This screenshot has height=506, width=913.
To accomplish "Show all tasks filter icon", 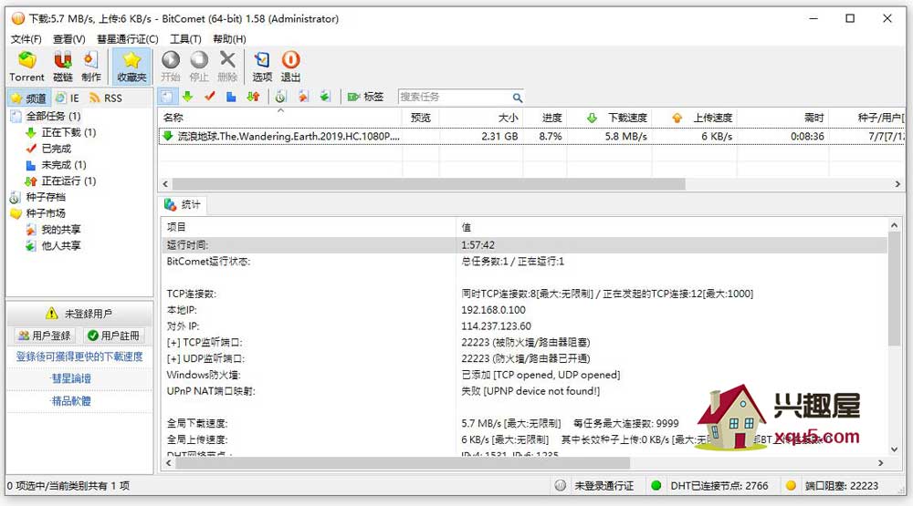I will click(166, 97).
